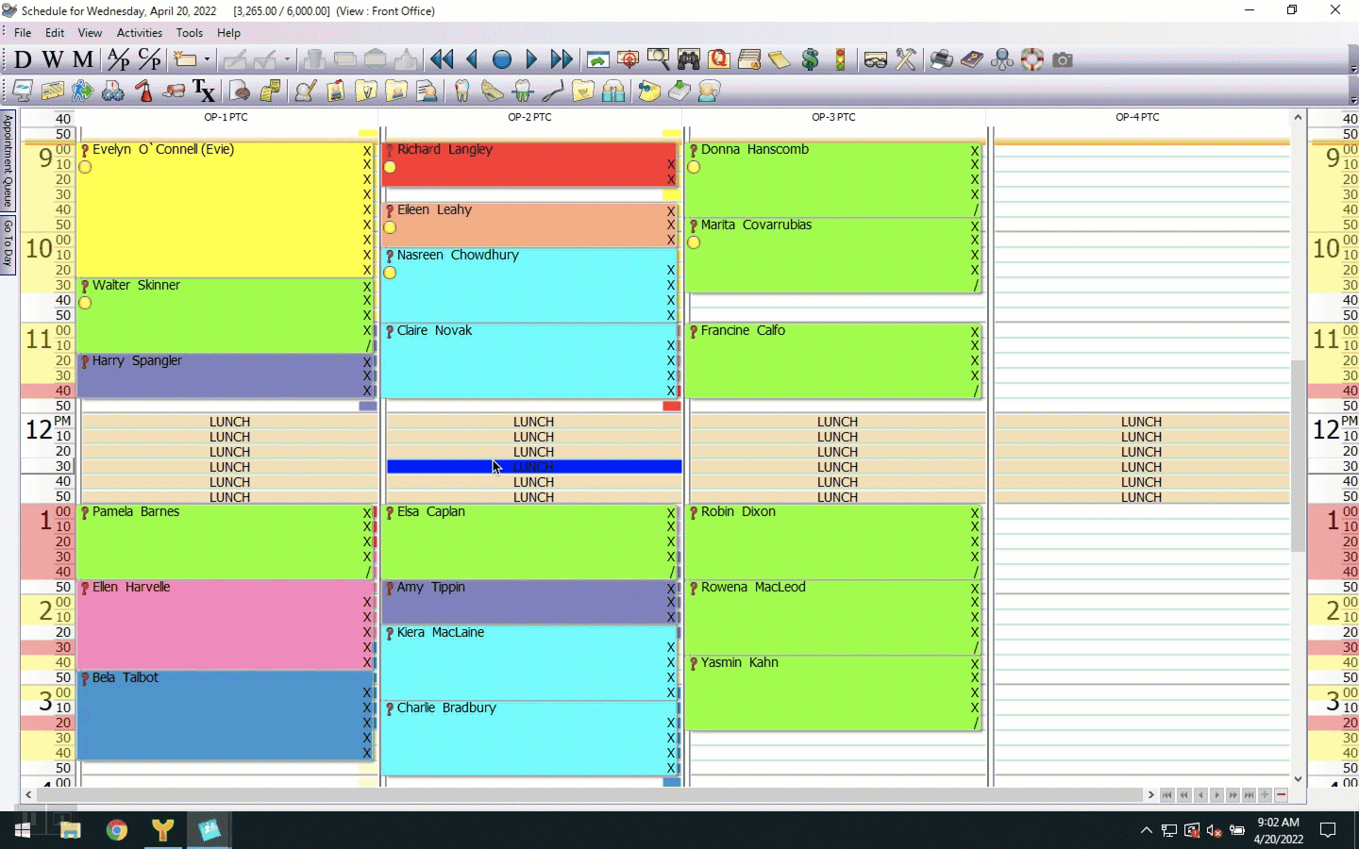
Task: Open the Appointment Queue side tab
Action: [x=8, y=161]
